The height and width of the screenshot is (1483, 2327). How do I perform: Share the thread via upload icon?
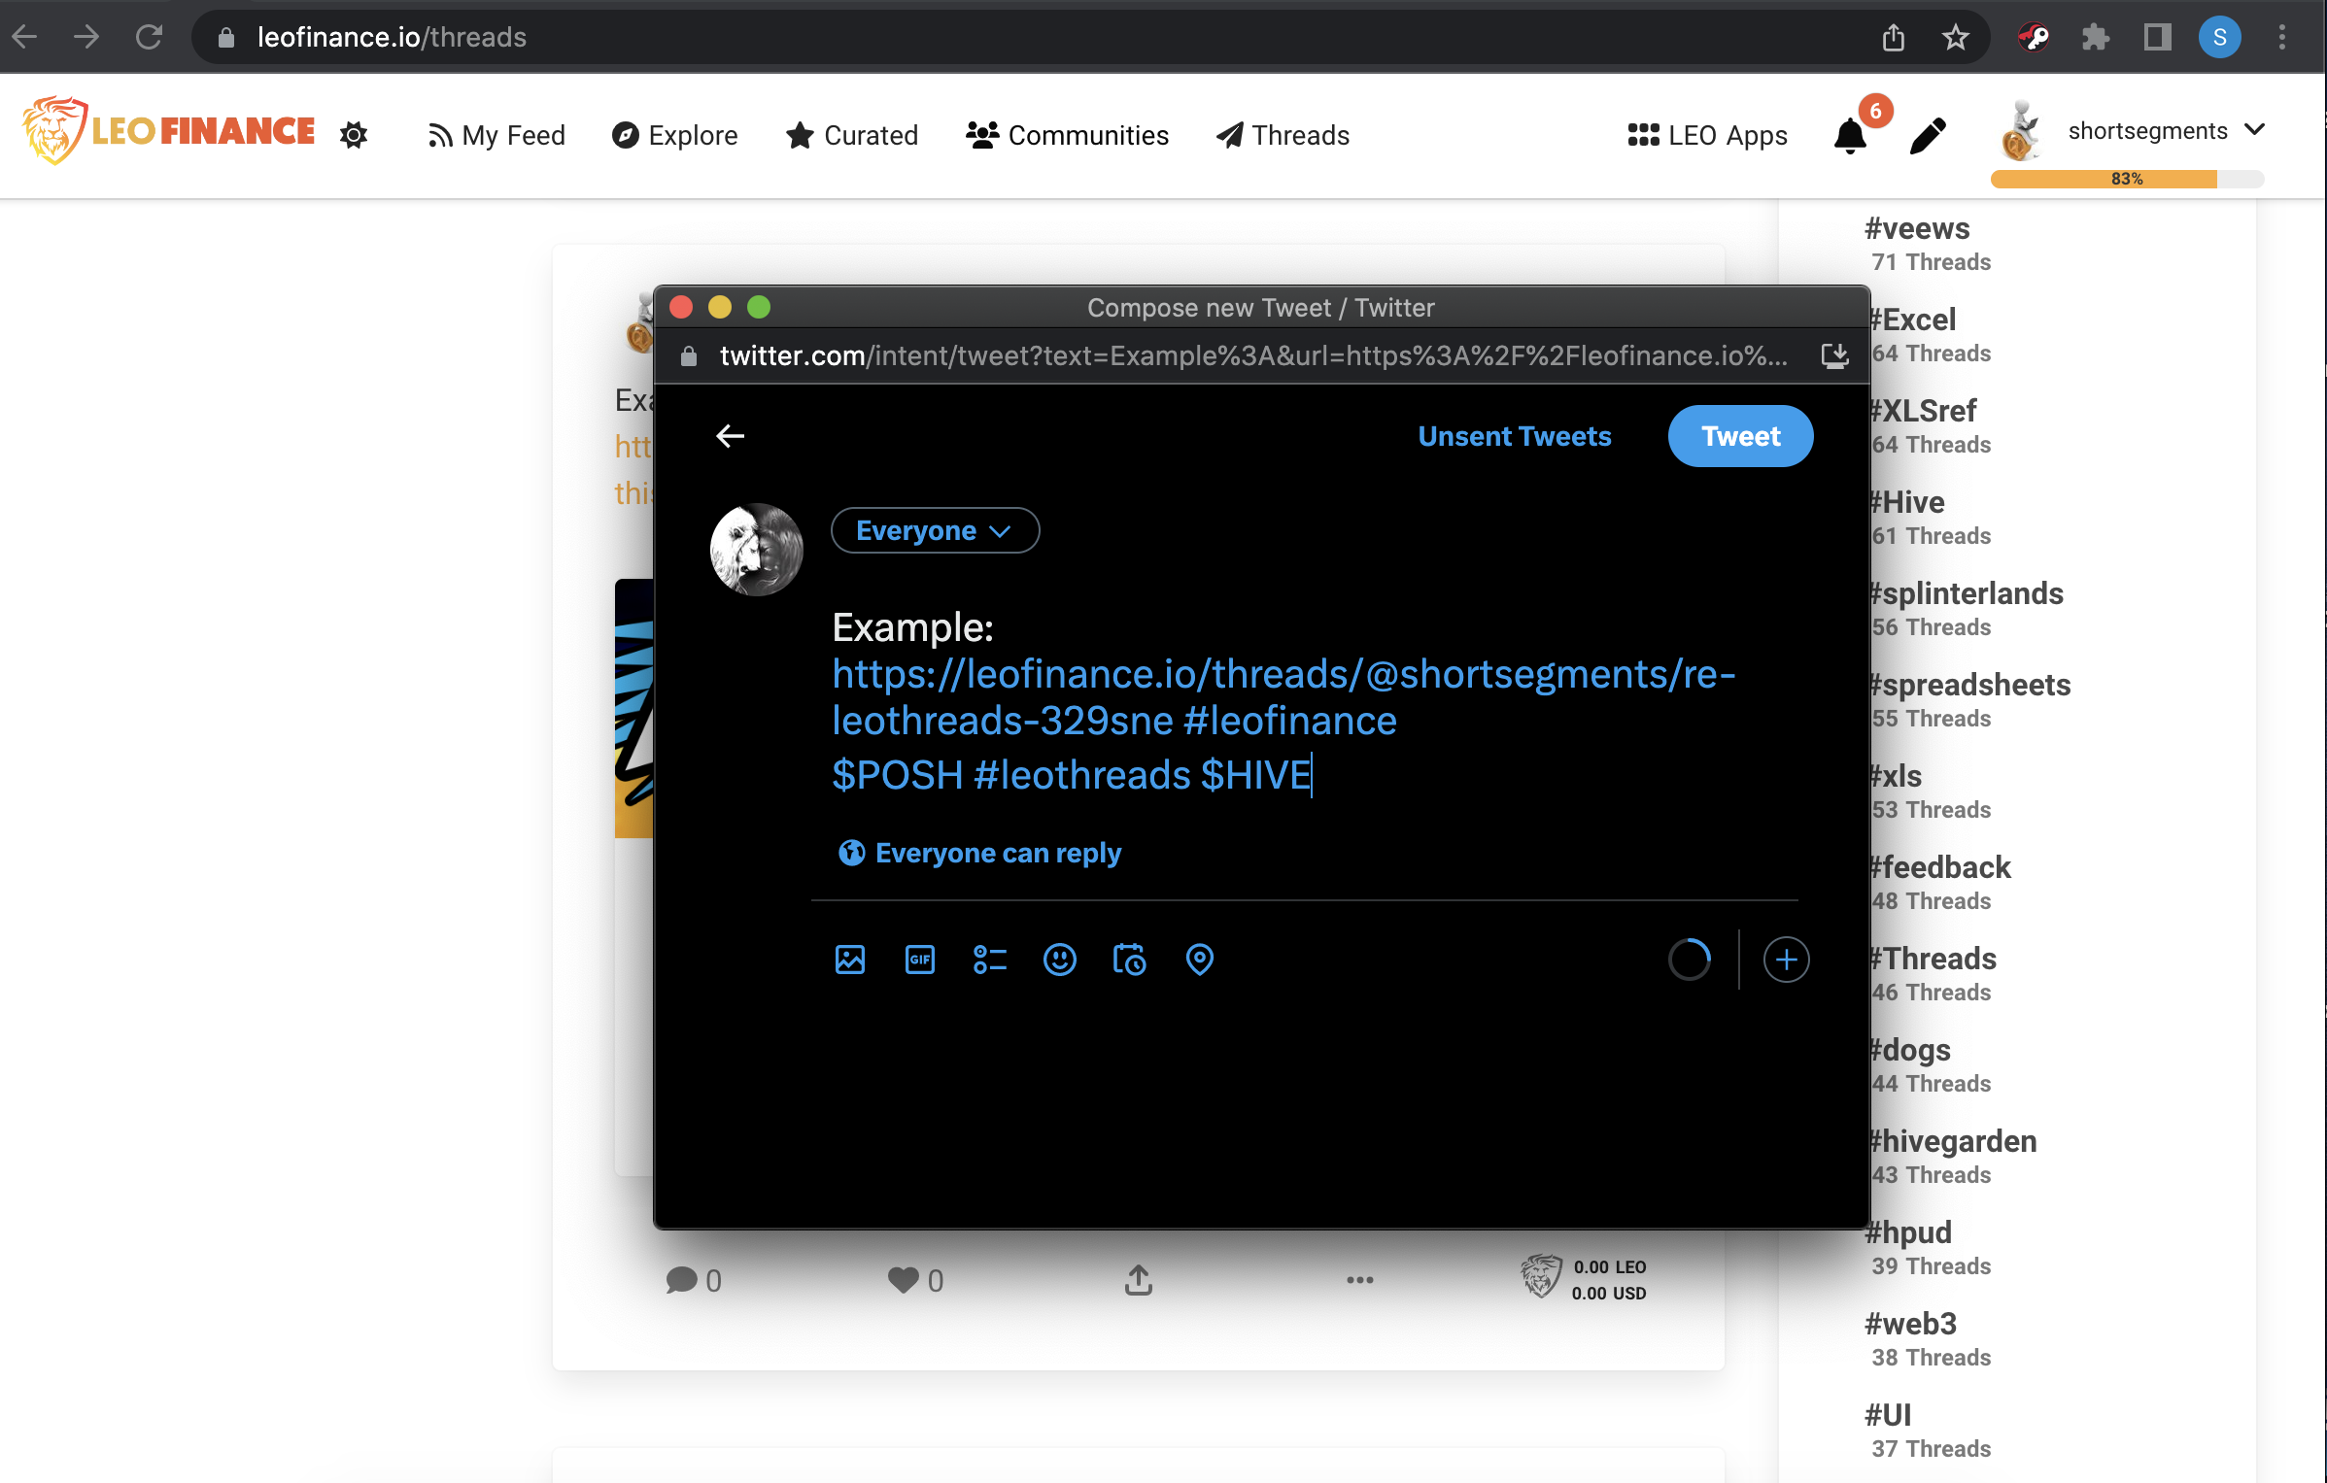click(1138, 1280)
